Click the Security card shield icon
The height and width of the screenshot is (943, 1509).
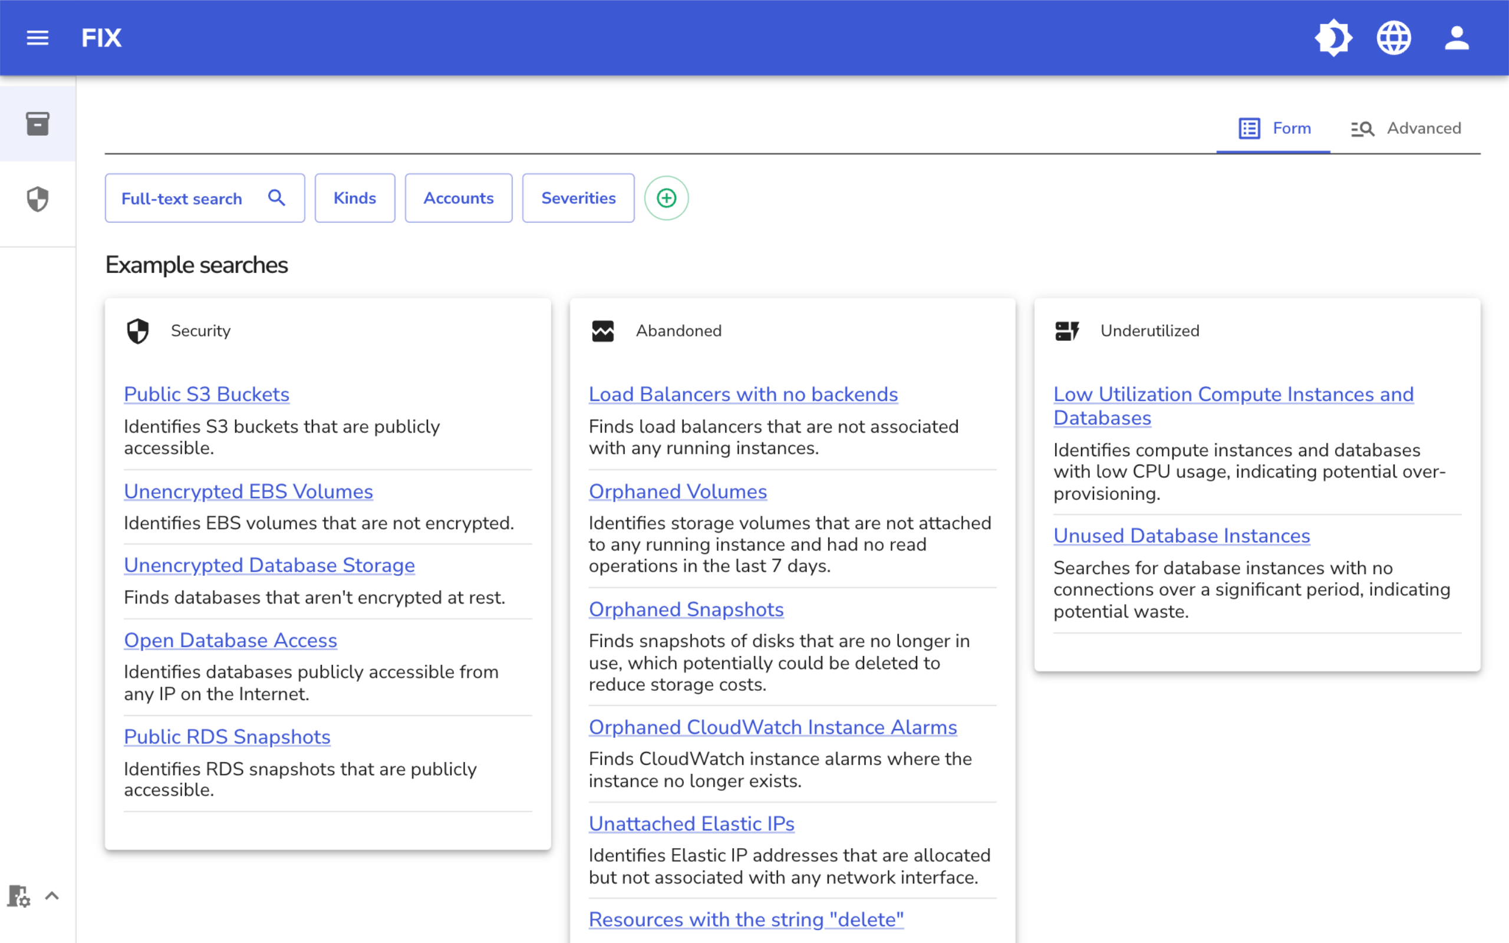click(x=138, y=331)
